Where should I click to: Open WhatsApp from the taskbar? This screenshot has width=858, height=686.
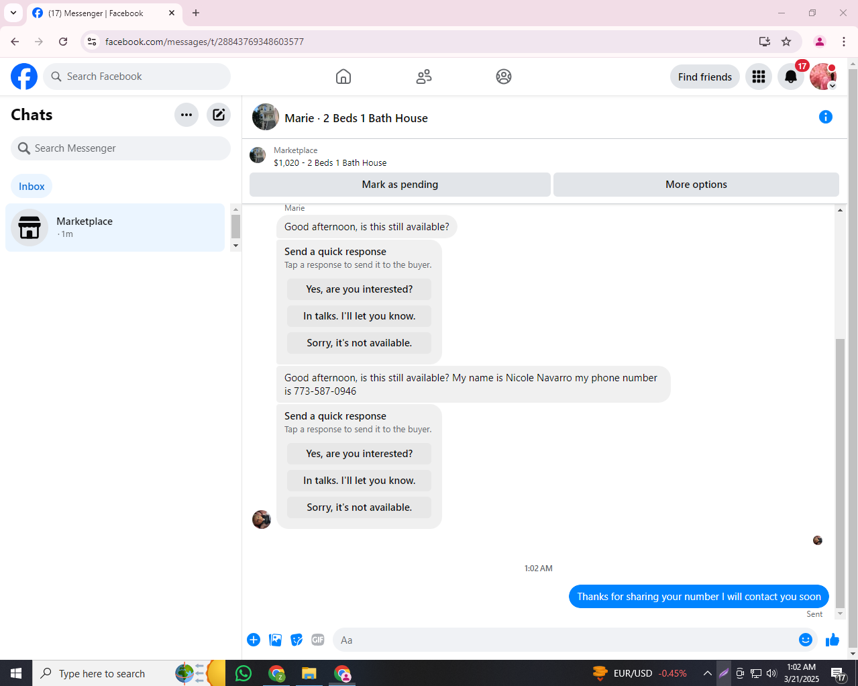pos(244,673)
